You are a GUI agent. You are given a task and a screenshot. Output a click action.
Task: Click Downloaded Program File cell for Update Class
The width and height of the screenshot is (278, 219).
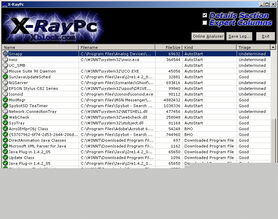[210, 158]
